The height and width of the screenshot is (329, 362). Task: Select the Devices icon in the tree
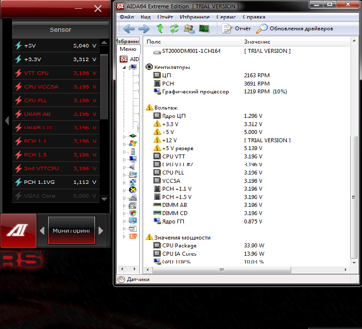point(133,198)
